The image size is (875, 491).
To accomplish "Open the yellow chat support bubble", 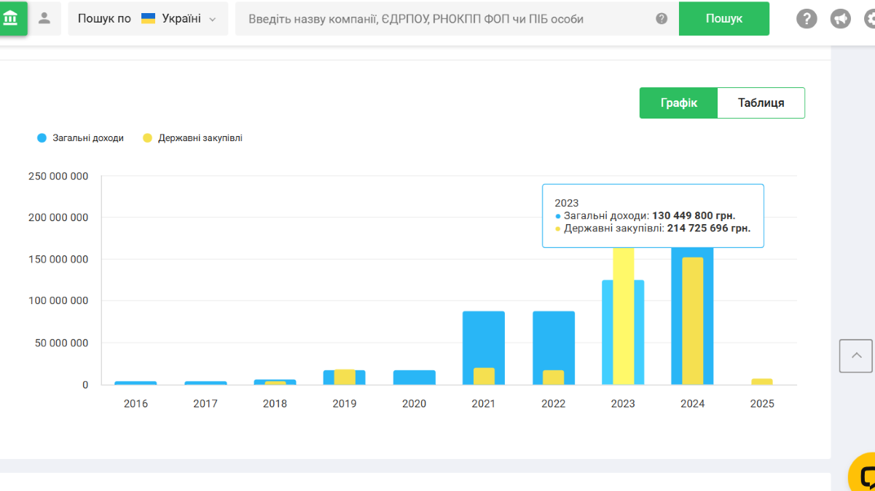I will tap(865, 475).
